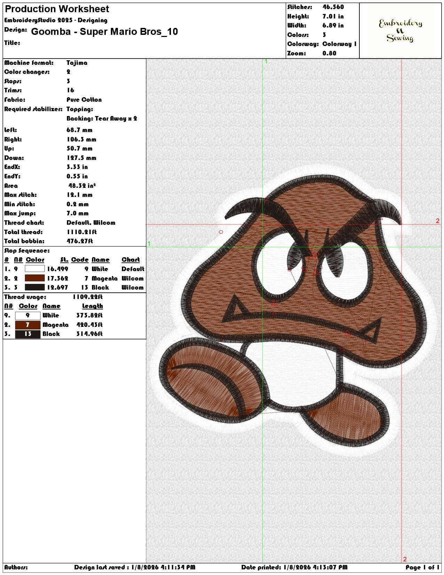Click Backing: Tear Away x 2 text
Viewport: 444px width, 575px height.
[102, 118]
